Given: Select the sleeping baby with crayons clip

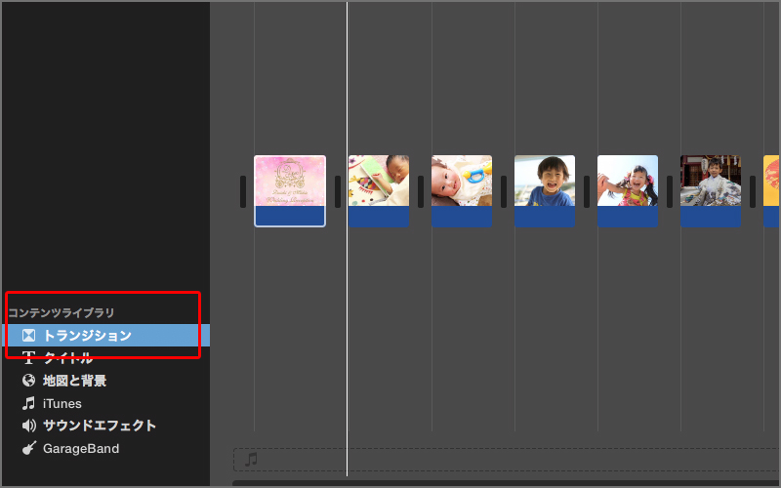Looking at the screenshot, I should [x=379, y=181].
